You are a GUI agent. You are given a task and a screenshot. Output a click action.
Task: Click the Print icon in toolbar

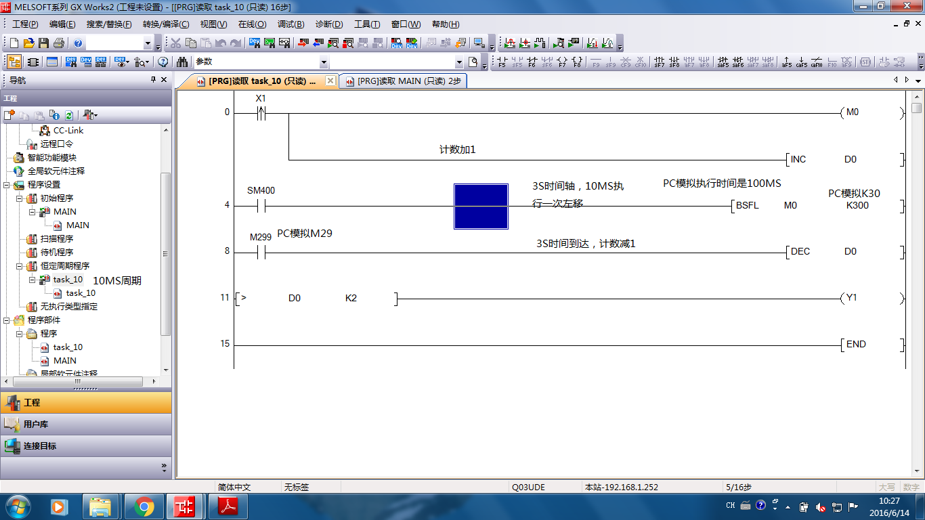coord(58,43)
